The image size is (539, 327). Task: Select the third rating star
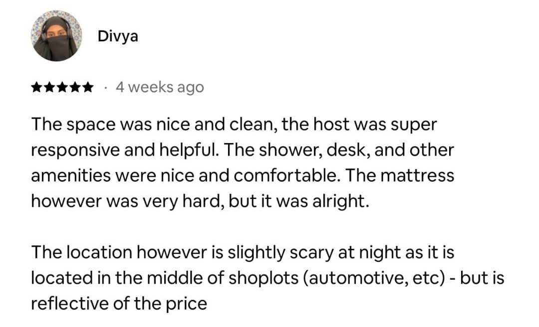[x=62, y=88]
